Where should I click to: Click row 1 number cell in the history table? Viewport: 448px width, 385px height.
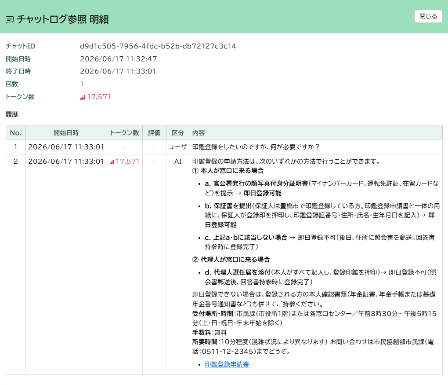(x=16, y=147)
